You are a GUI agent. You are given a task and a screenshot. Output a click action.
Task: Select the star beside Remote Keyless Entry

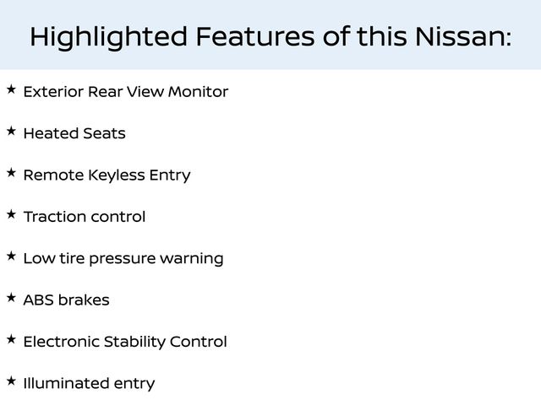pyautogui.click(x=10, y=172)
